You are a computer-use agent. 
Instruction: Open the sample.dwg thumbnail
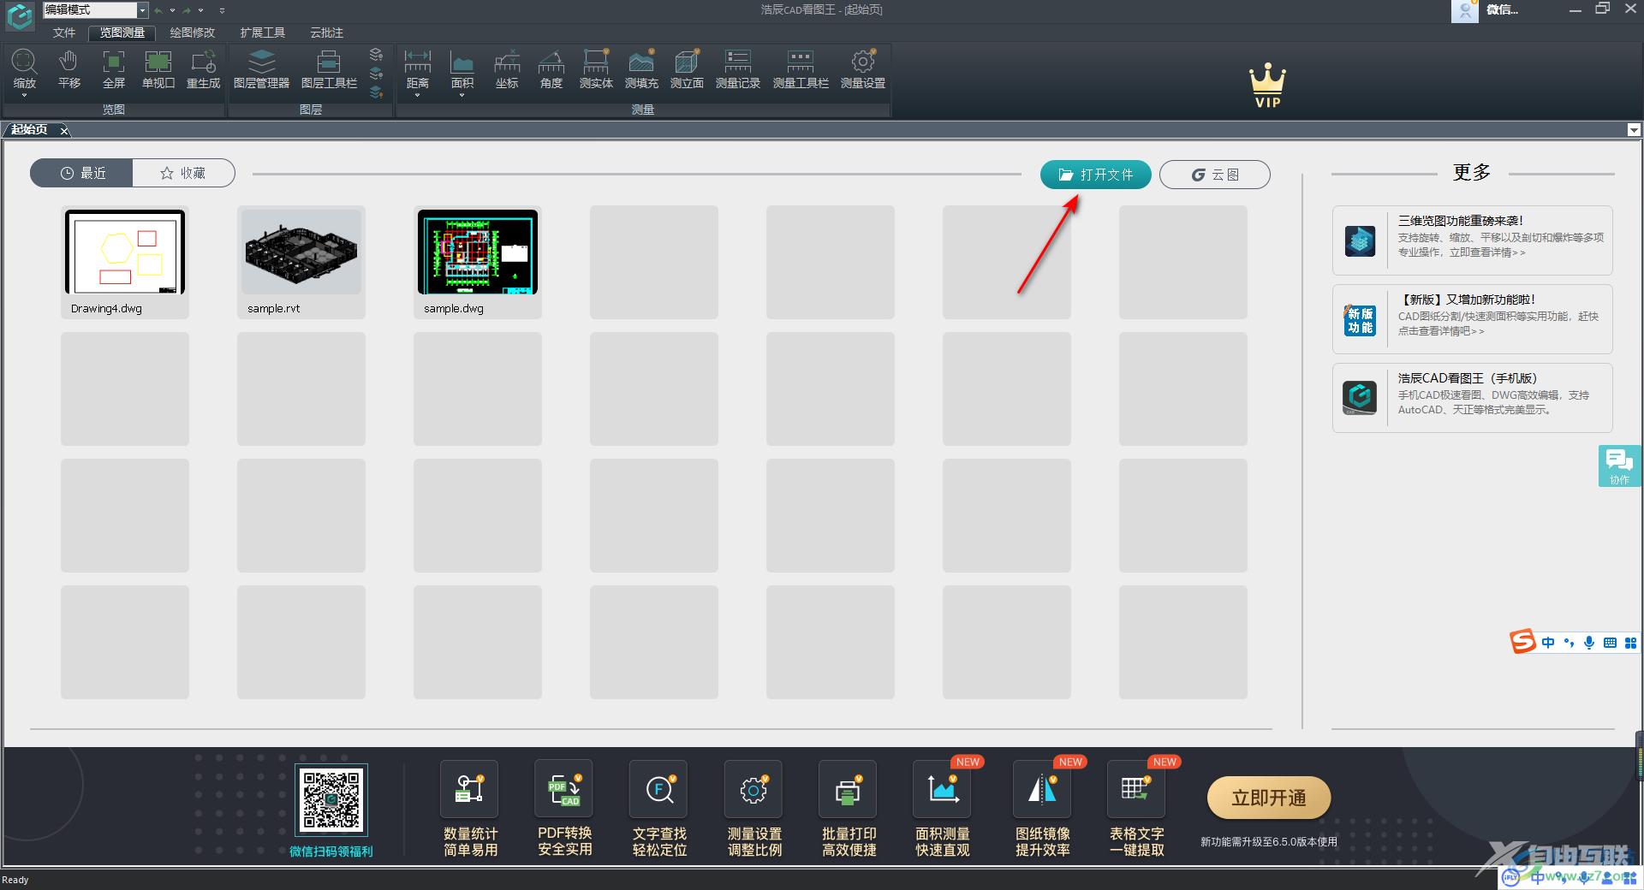478,263
